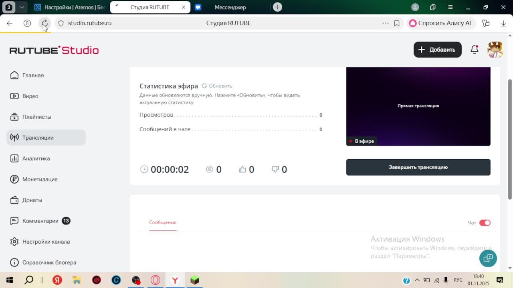Open the notifications bell
The width and height of the screenshot is (513, 288).
tap(475, 50)
